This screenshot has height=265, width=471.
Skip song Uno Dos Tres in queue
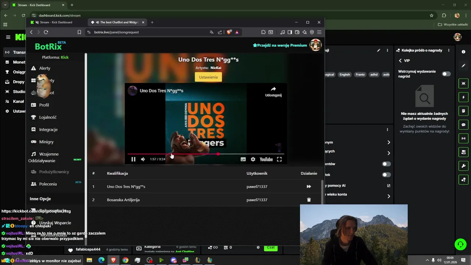click(309, 187)
